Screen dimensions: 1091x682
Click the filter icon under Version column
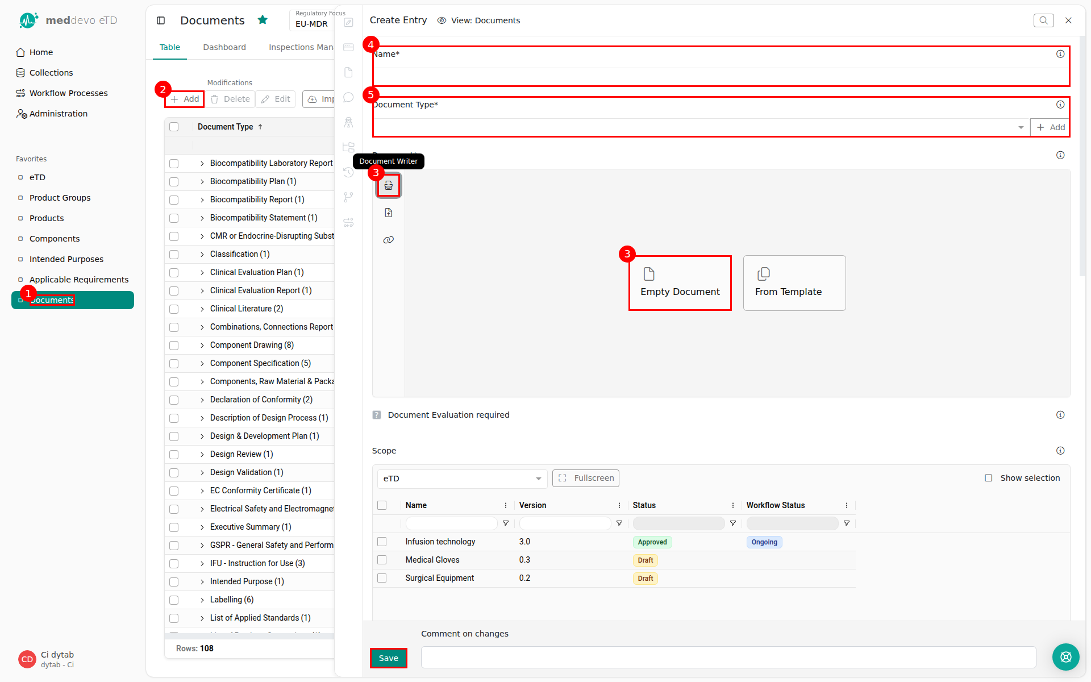(x=619, y=523)
